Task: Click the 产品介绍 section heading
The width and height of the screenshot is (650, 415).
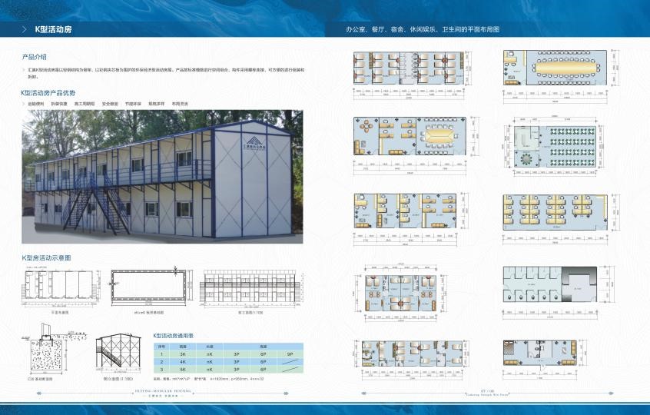Action: 35,57
